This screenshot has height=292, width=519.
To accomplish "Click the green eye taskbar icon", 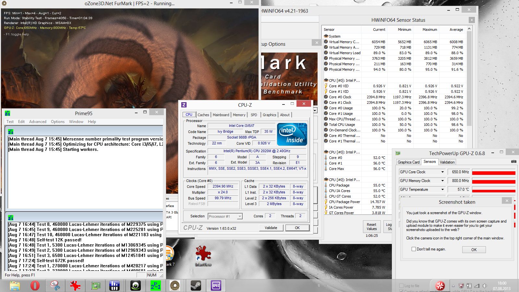I will coord(135,286).
